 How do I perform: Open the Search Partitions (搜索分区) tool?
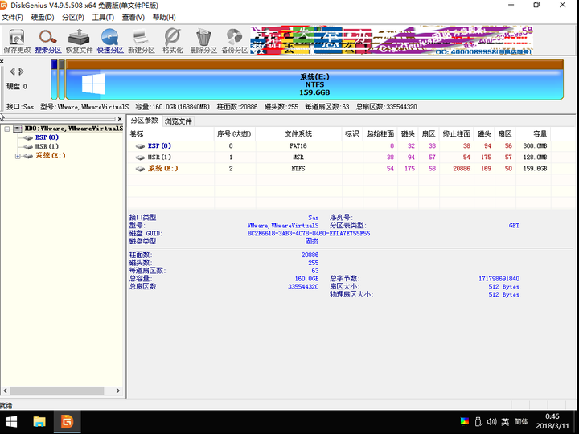[48, 41]
